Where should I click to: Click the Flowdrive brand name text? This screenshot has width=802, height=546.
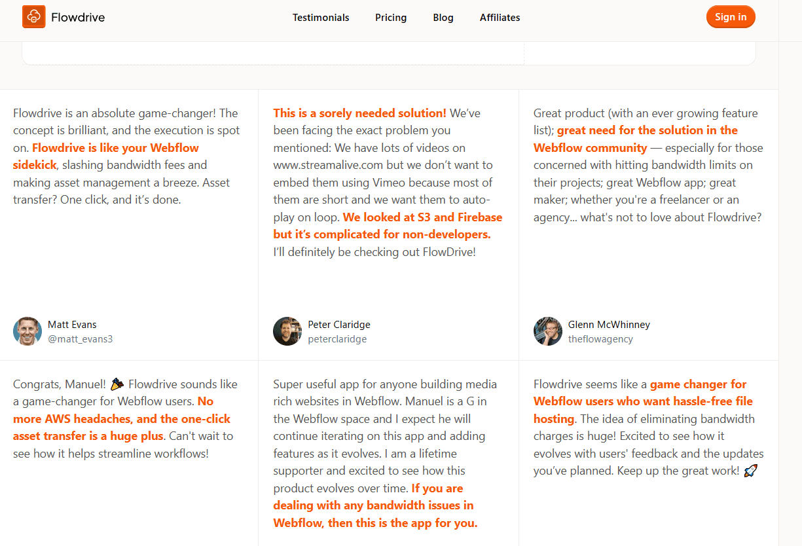tap(78, 18)
